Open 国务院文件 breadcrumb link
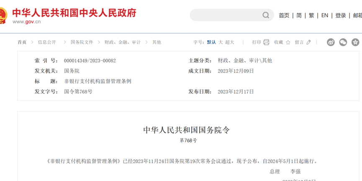This screenshot has width=362, height=181. 82,42
